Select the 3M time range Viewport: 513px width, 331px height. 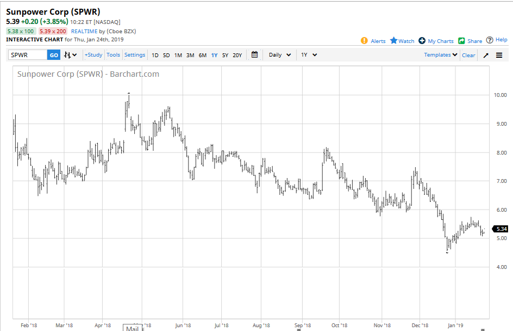click(190, 55)
